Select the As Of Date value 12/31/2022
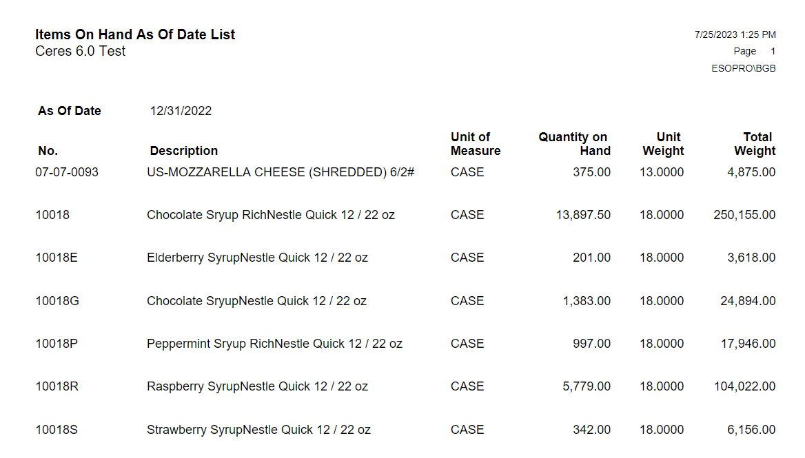805x458 pixels. [181, 111]
